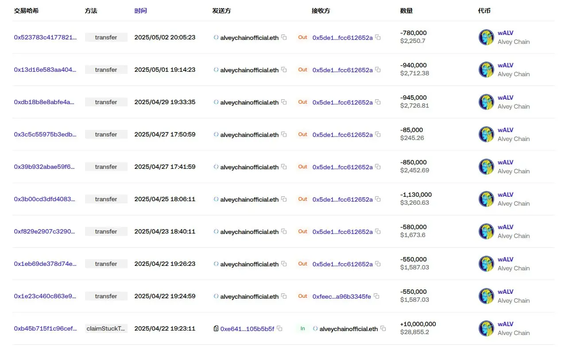Screen dimensions: 567x347
Task: Copy receiver address 0xfeec...a96b3345fe
Action: (x=376, y=296)
